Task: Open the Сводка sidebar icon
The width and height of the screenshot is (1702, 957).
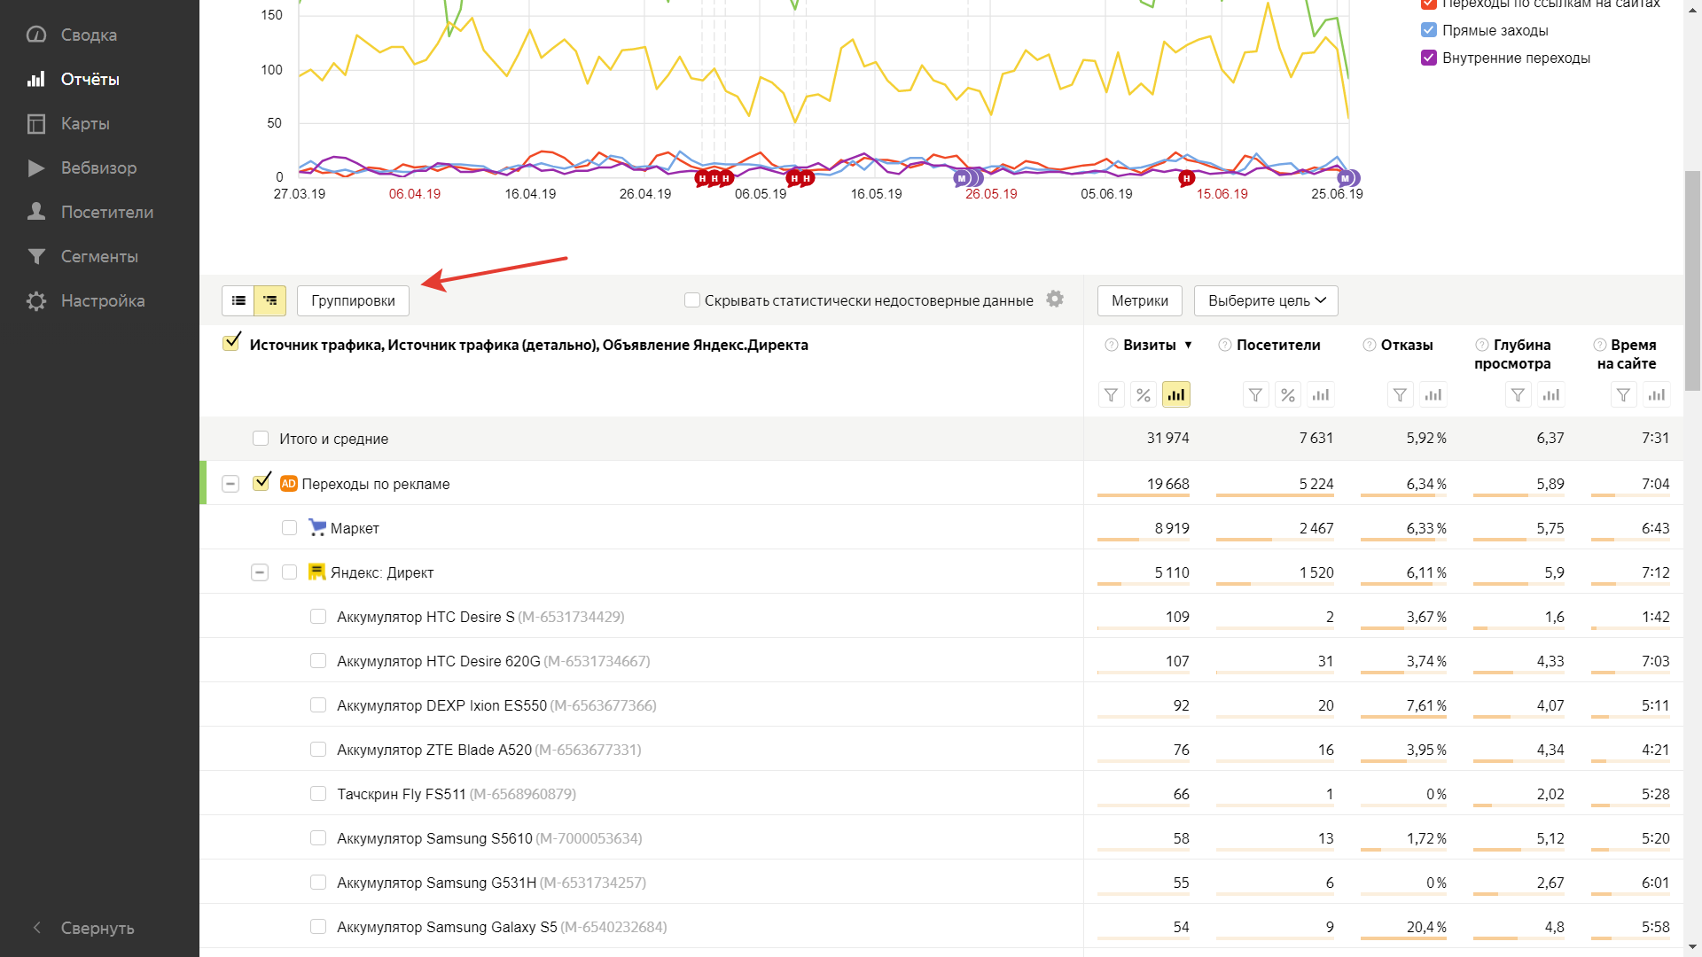Action: point(36,35)
